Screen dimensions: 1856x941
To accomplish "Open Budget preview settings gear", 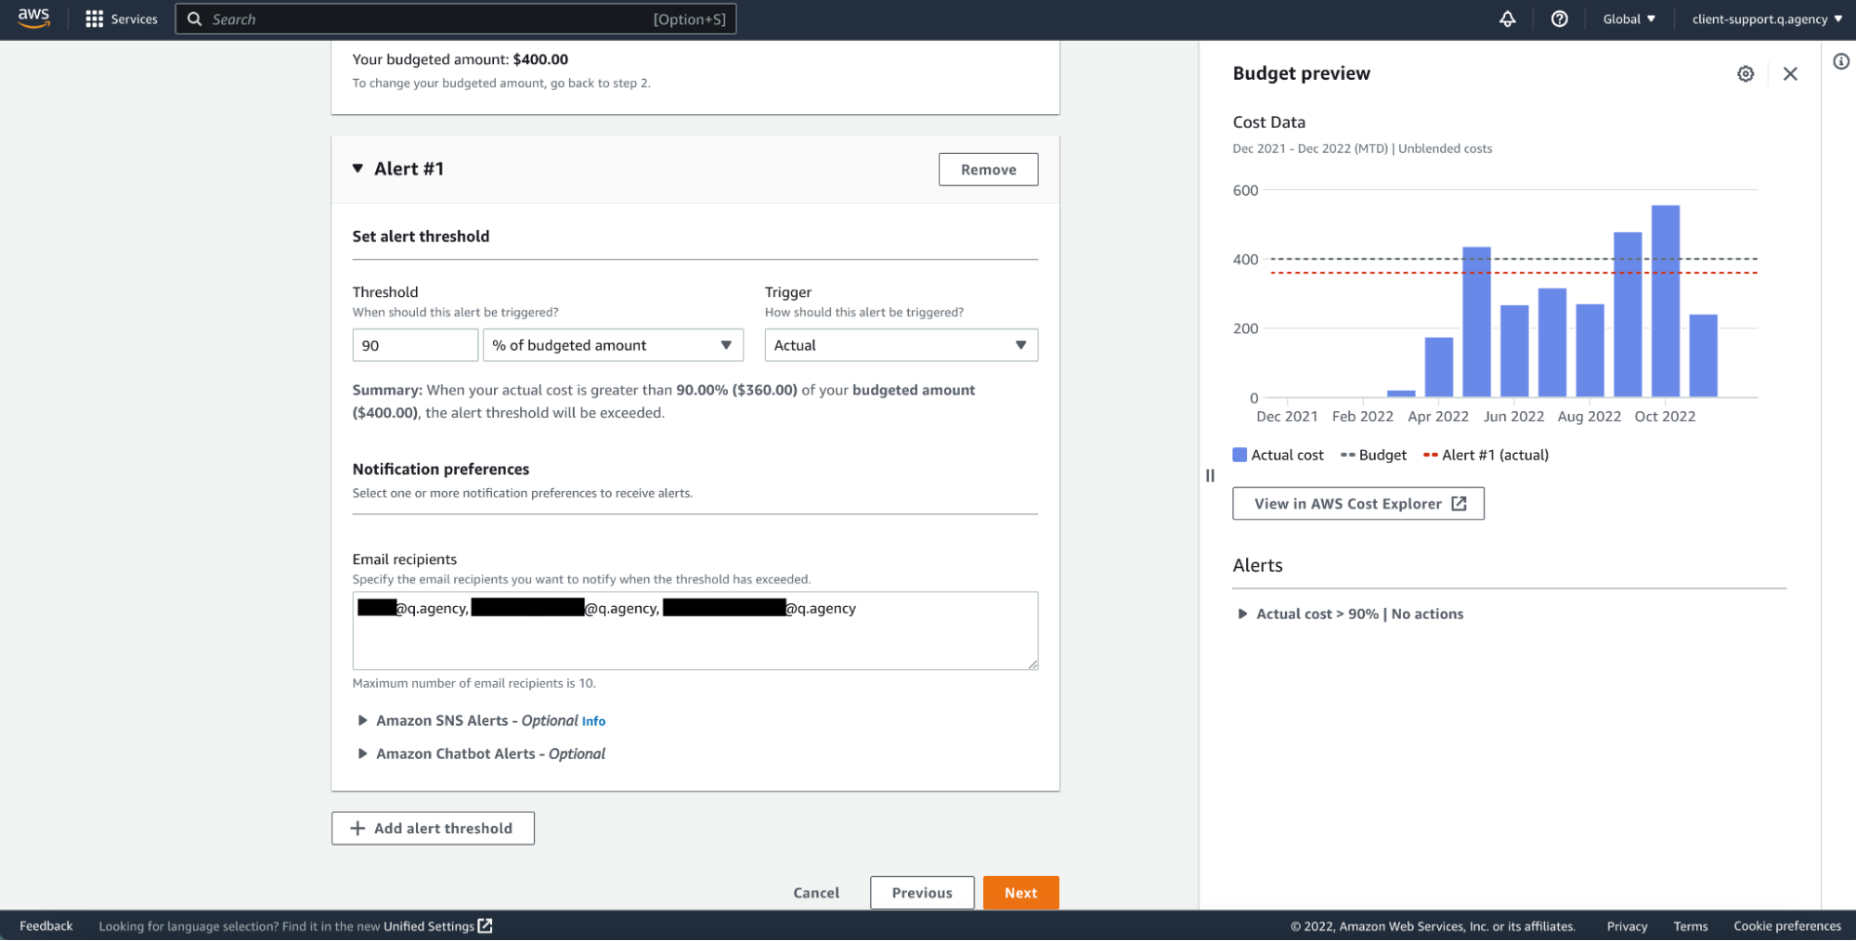I will pyautogui.click(x=1746, y=74).
